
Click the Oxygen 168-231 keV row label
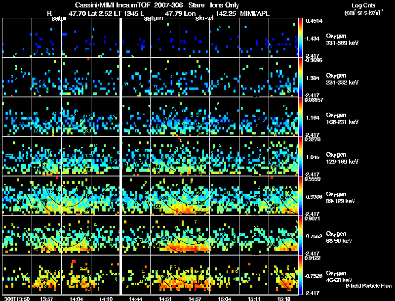[x=342, y=119]
